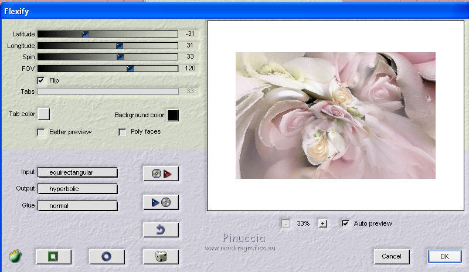Disable the Auto preview checkbox
The width and height of the screenshot is (469, 272).
coord(345,223)
